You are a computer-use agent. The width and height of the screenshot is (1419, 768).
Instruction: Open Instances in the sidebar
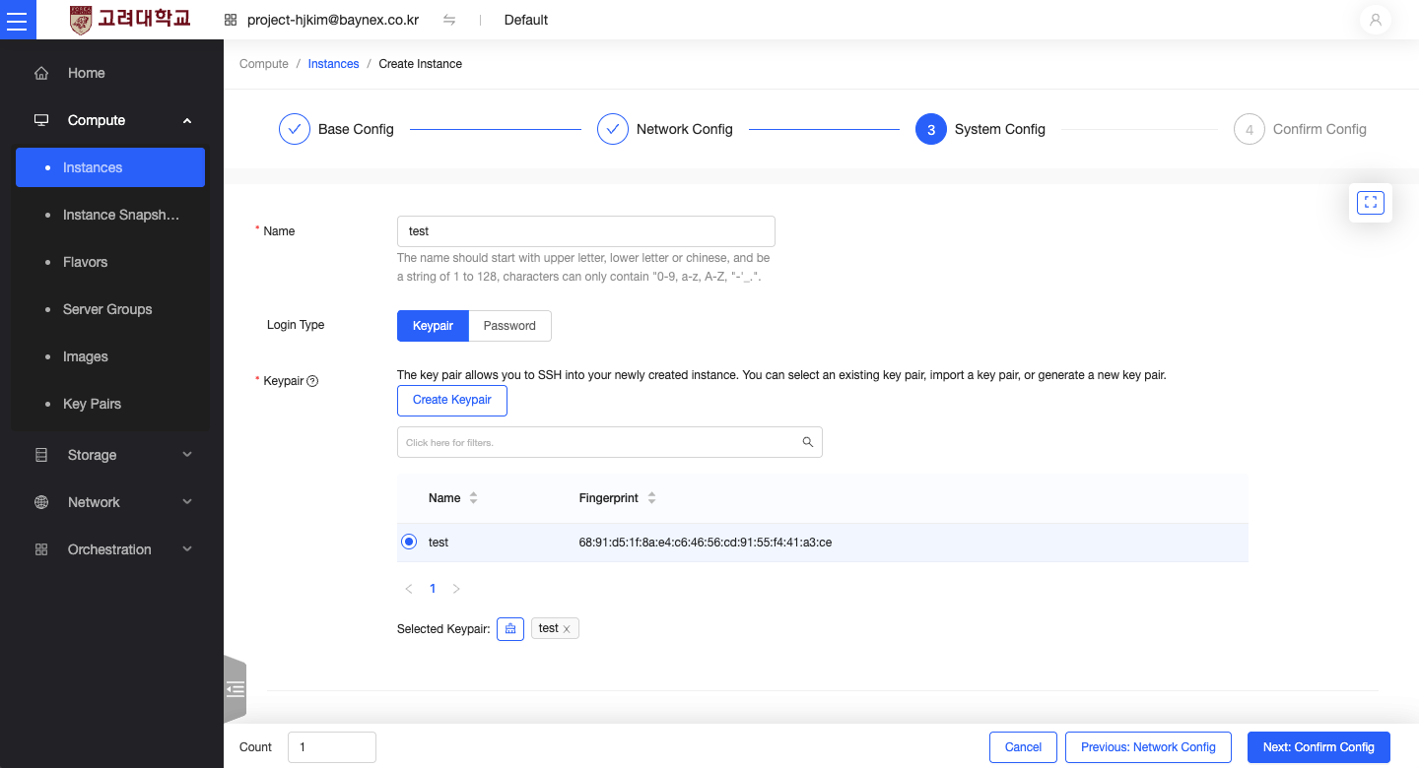(x=110, y=167)
